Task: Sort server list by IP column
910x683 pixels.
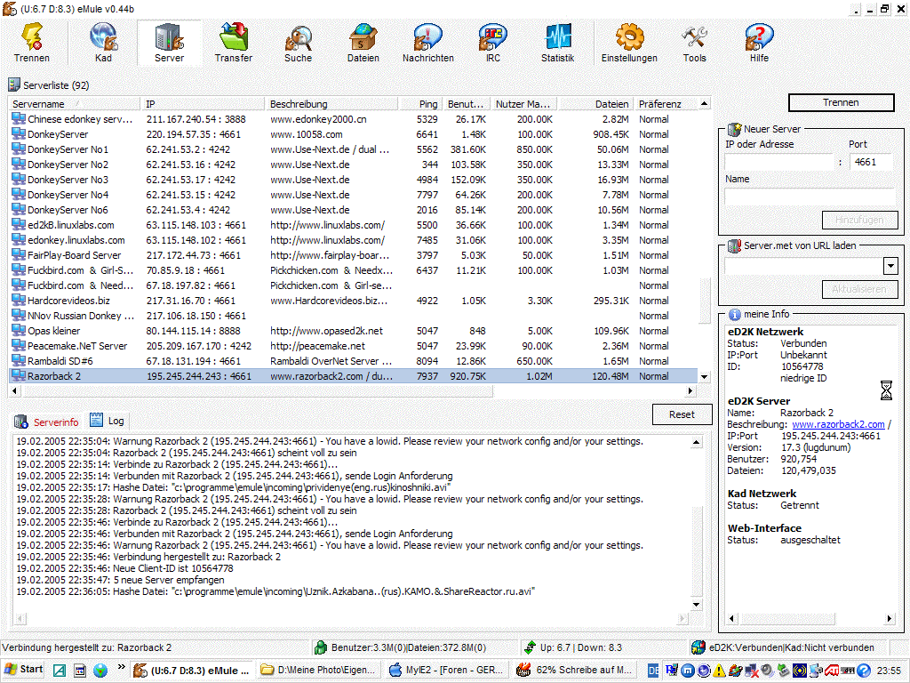Action: click(204, 104)
